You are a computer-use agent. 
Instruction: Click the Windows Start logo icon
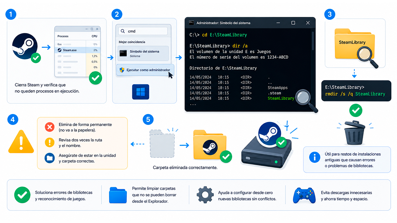(x=140, y=92)
